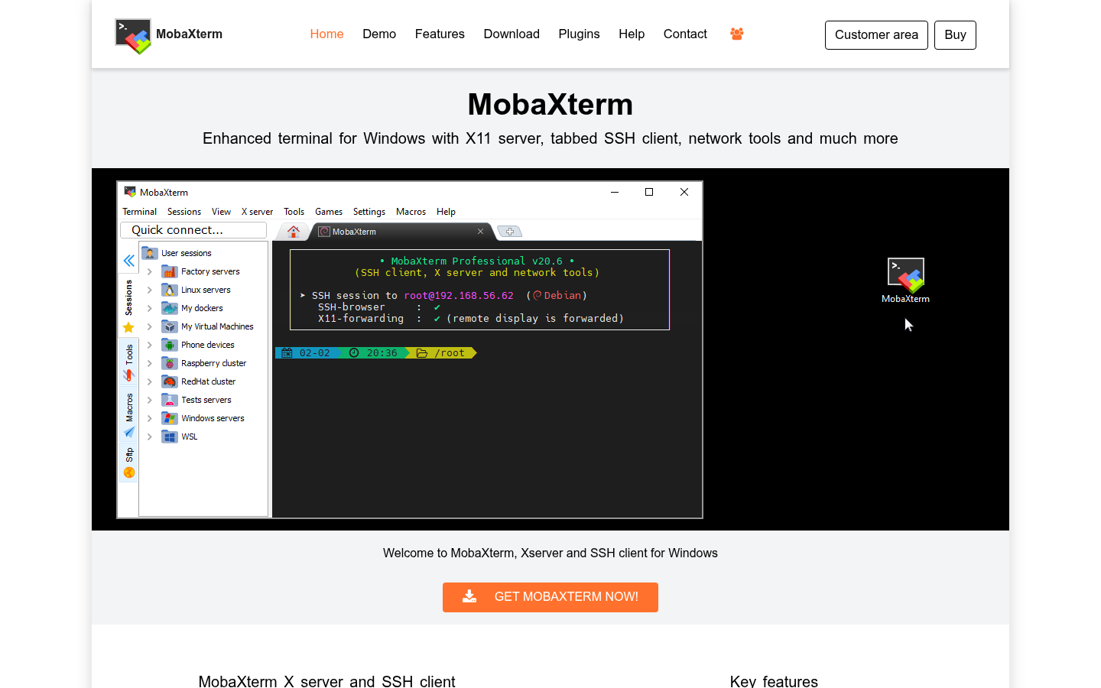Select the RedHat cluster folder icon
This screenshot has width=1101, height=688.
[x=170, y=381]
